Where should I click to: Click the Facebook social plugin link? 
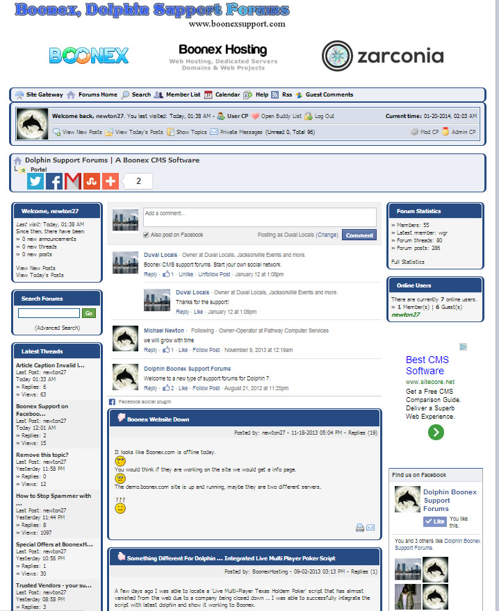point(145,402)
